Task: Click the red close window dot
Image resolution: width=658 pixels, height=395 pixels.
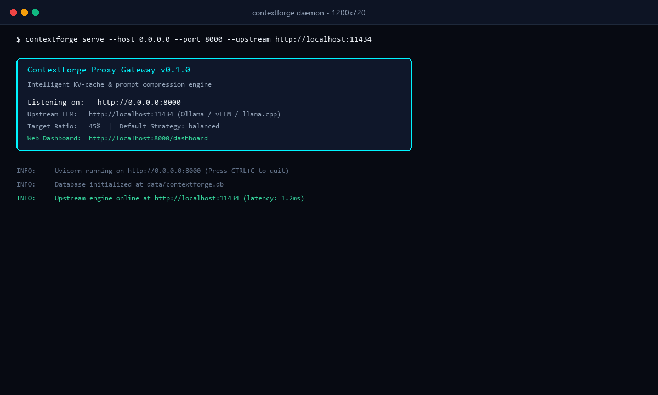Action: pos(14,12)
